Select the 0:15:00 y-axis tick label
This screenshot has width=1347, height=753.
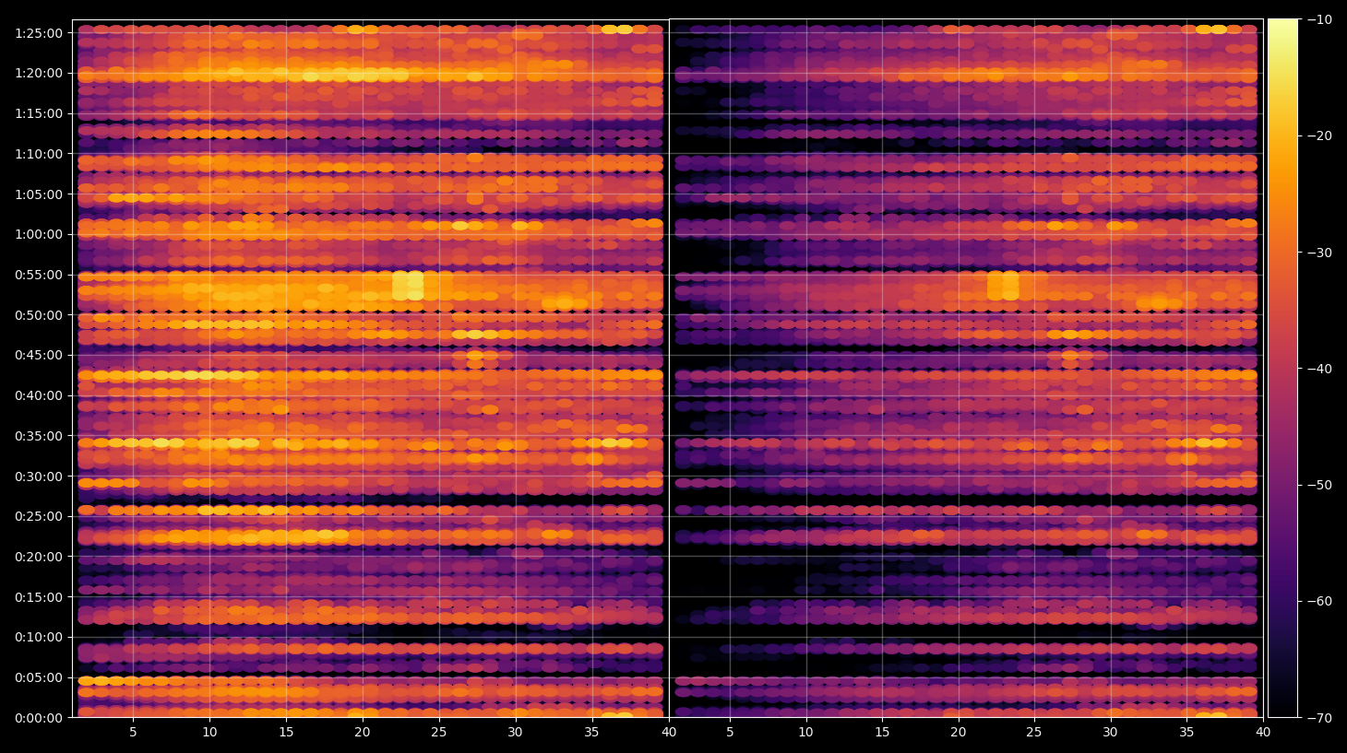[39, 597]
